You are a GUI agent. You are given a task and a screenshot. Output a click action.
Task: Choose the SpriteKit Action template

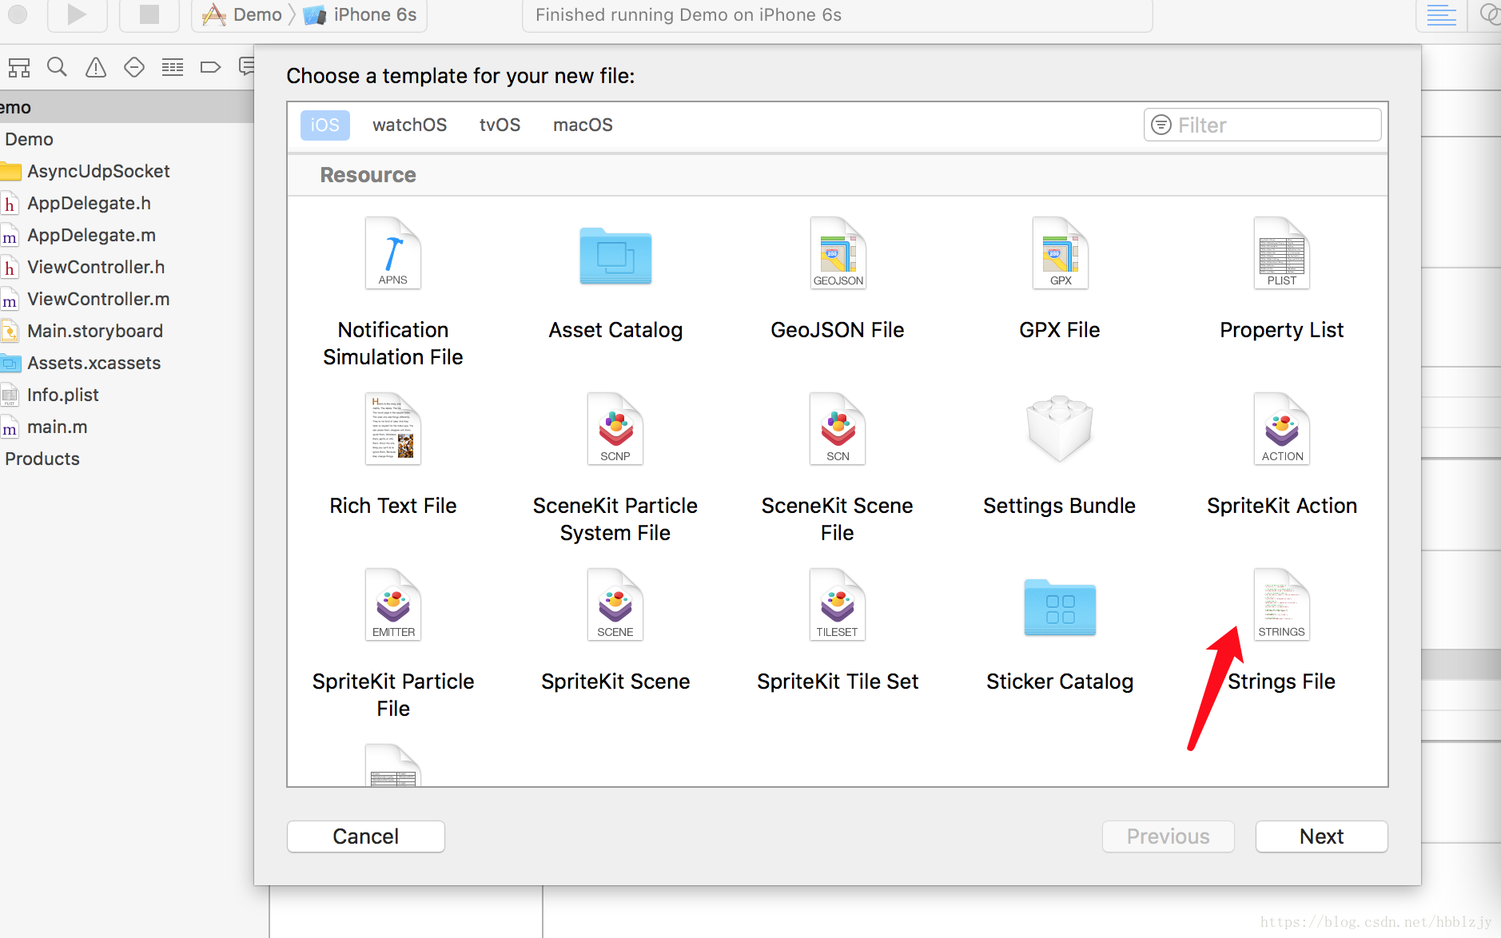click(1281, 455)
